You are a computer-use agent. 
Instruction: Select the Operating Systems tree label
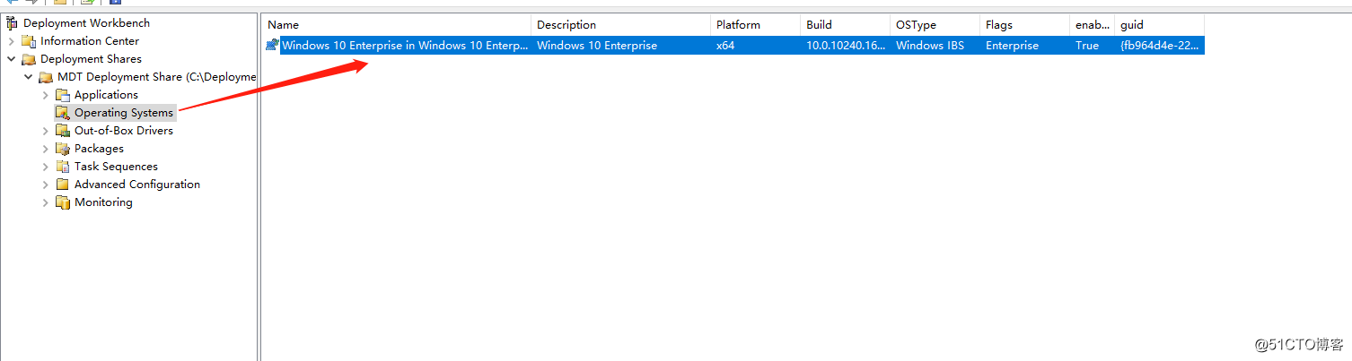(124, 113)
